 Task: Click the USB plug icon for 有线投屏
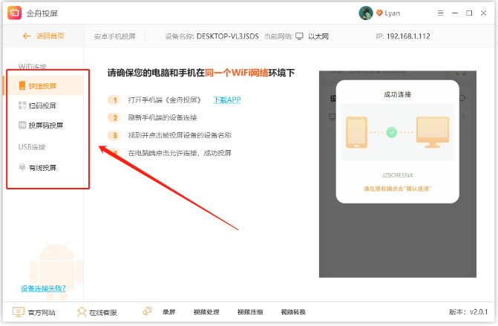click(22, 167)
